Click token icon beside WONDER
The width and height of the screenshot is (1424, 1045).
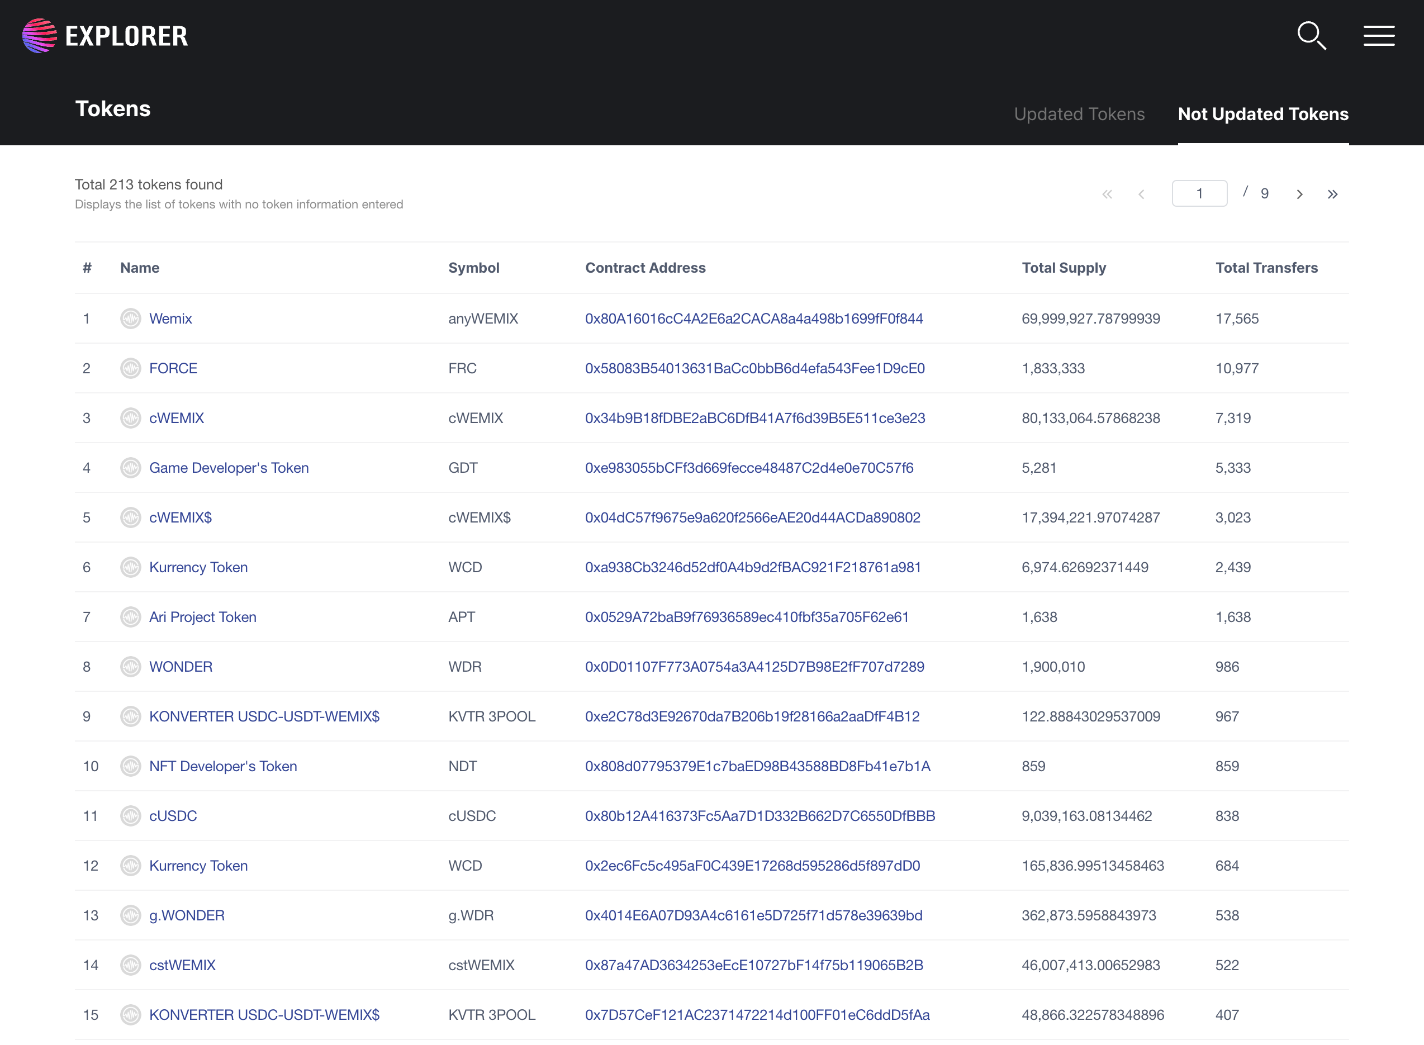[x=130, y=667]
